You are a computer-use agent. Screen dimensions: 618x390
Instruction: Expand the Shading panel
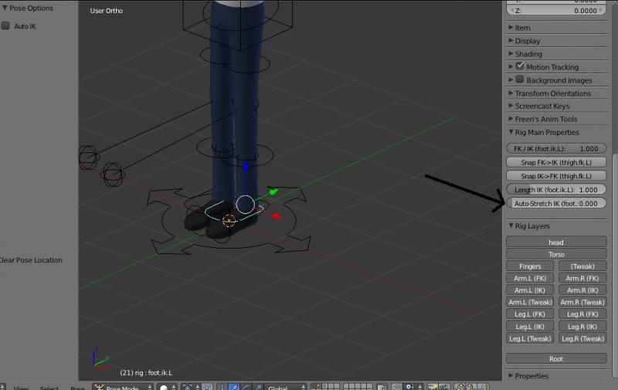(x=511, y=53)
